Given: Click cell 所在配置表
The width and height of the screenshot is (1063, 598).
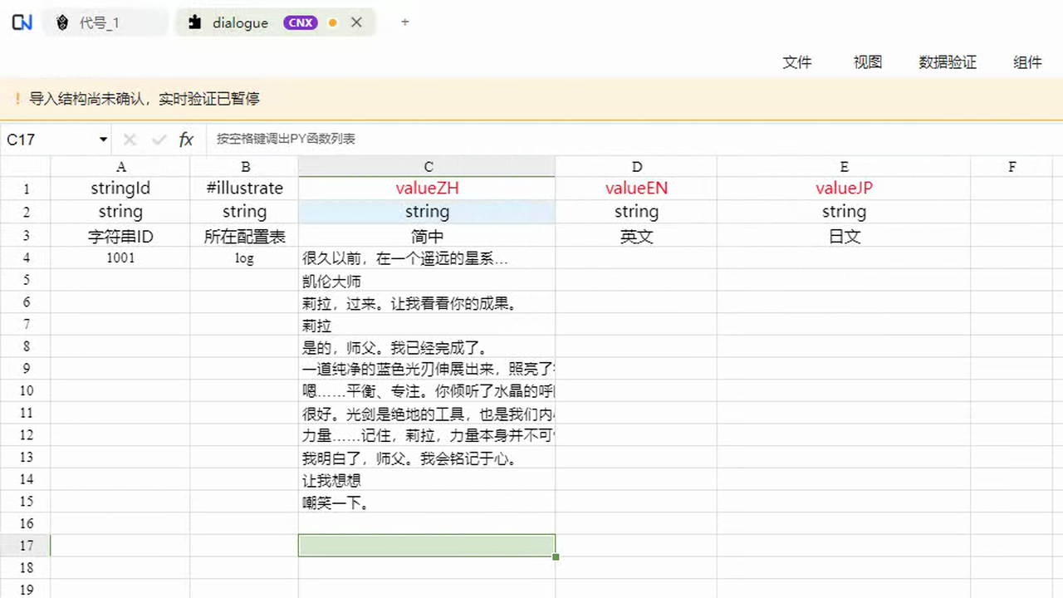Looking at the screenshot, I should 244,236.
